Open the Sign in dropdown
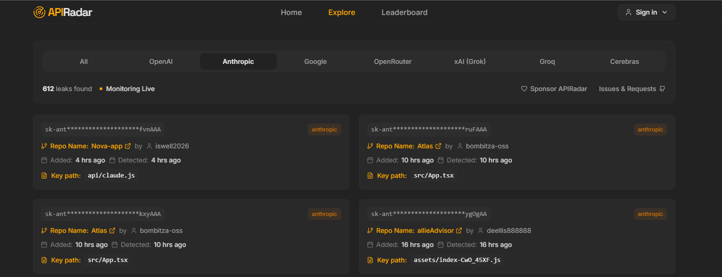Screen dimensions: 722x277 coord(646,12)
